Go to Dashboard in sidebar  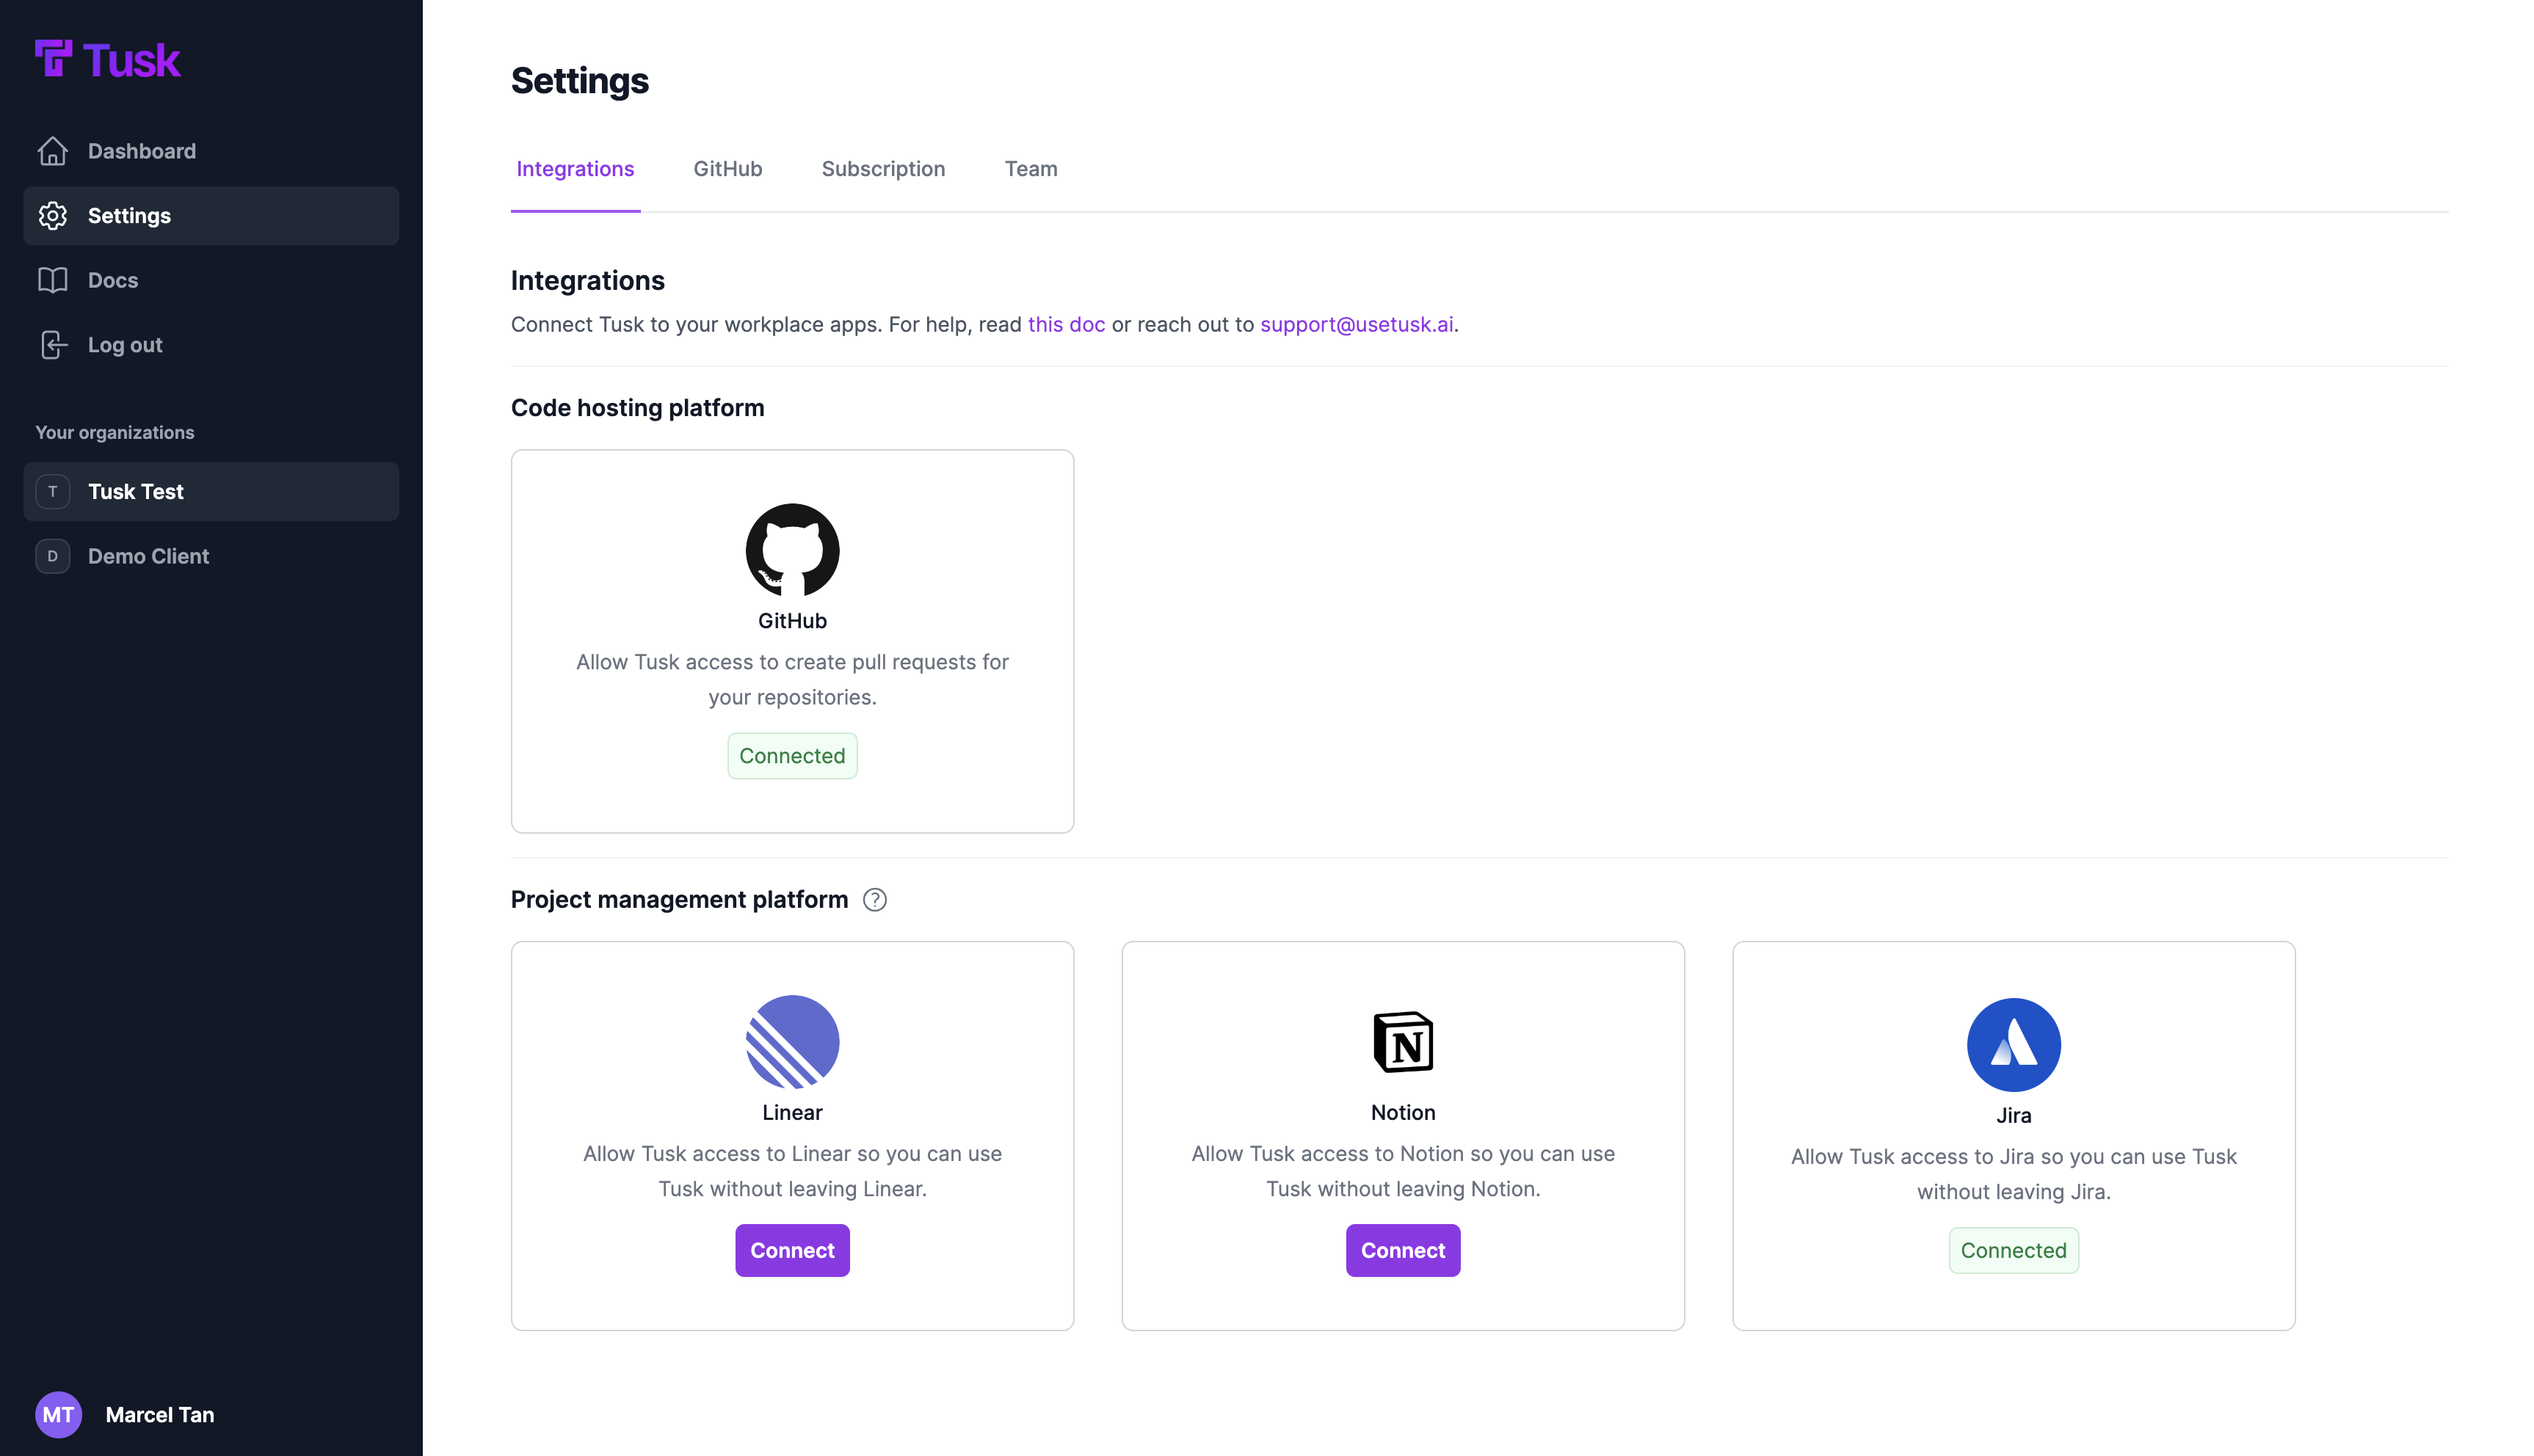pos(142,151)
